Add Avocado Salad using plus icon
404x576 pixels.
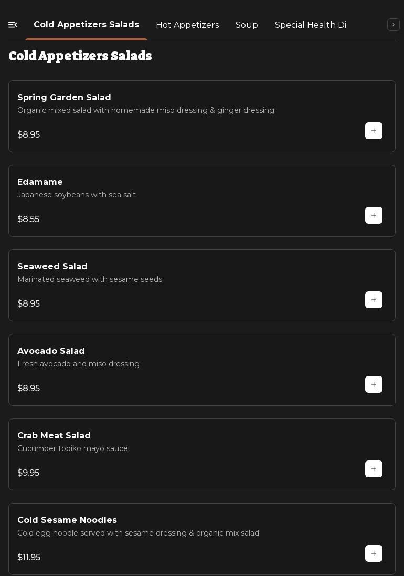(374, 384)
